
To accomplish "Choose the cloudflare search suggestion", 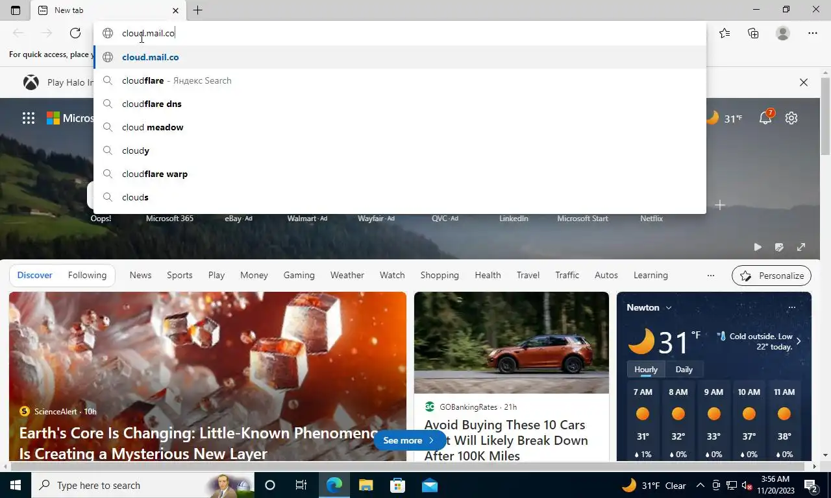I will (400, 80).
